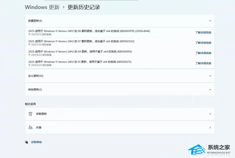
Task: Expand 定义更新(50) using its chevron
Action: 210,76
